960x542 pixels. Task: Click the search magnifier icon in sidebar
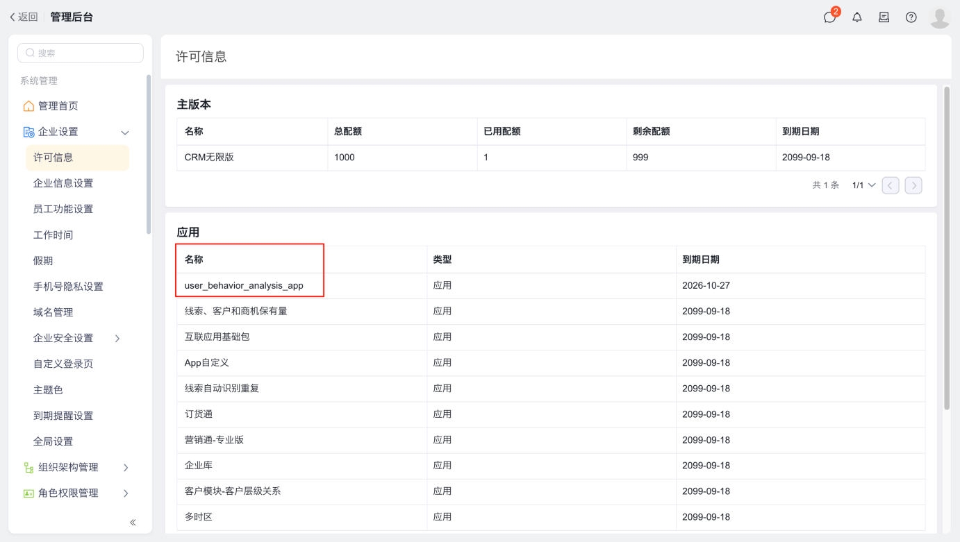[x=30, y=53]
